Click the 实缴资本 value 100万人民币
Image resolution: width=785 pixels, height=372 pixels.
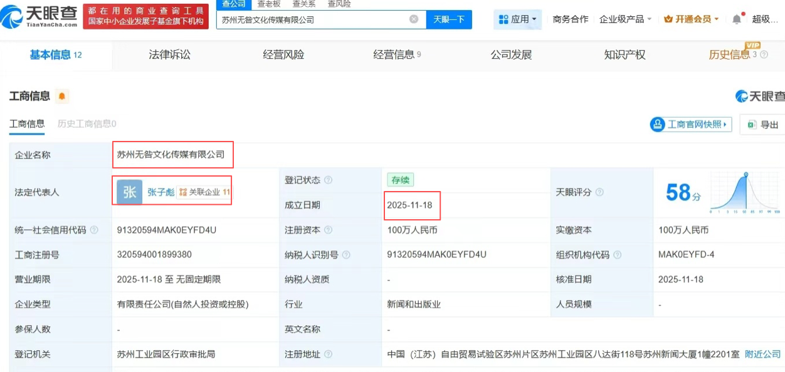click(683, 230)
